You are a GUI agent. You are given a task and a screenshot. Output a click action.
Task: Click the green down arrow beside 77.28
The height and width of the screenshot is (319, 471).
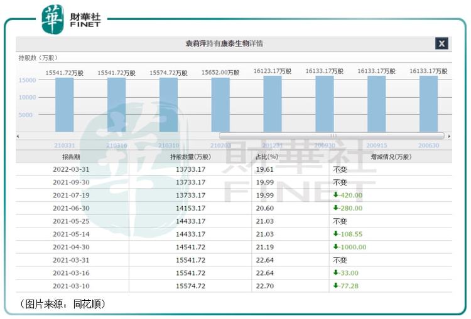point(336,286)
